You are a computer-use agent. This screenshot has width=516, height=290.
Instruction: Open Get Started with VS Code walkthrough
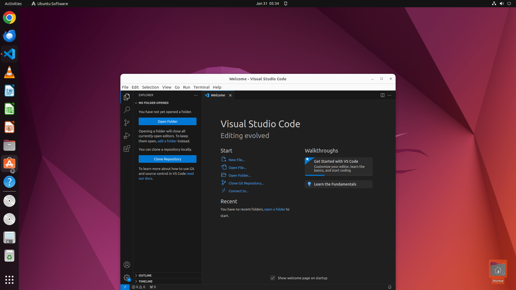click(339, 166)
